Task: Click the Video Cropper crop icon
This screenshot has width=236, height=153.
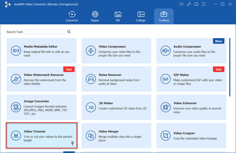Action: tap(166, 136)
